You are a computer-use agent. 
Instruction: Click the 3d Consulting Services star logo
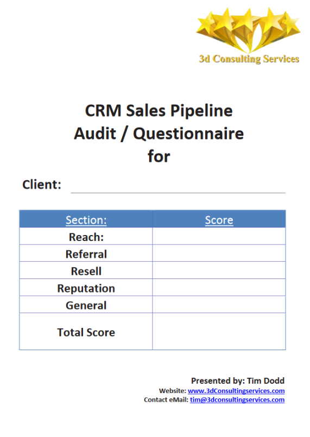249,35
